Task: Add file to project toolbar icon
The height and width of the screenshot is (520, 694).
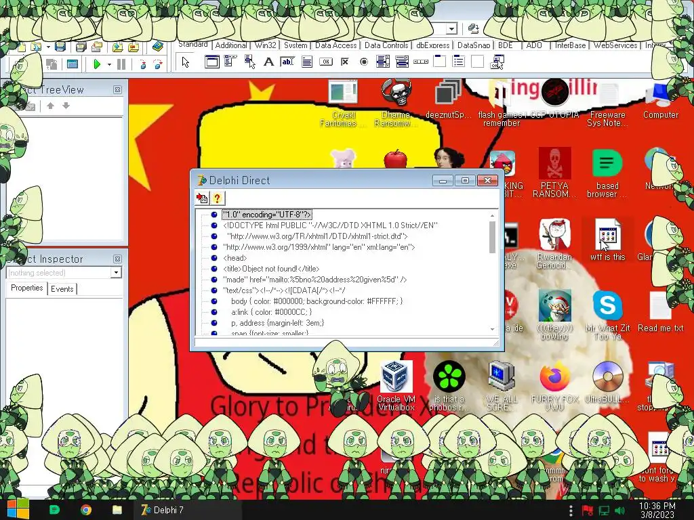Action: (x=117, y=47)
